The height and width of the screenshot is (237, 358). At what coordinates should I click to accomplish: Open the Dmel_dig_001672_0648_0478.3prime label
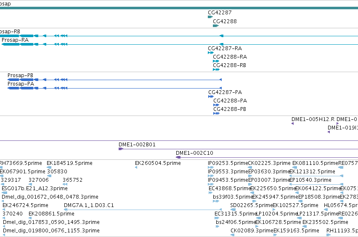tap(50, 197)
